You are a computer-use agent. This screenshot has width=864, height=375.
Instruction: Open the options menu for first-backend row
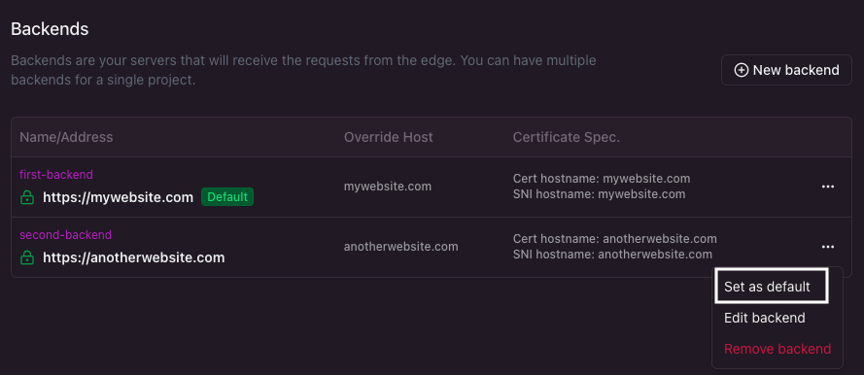point(828,187)
